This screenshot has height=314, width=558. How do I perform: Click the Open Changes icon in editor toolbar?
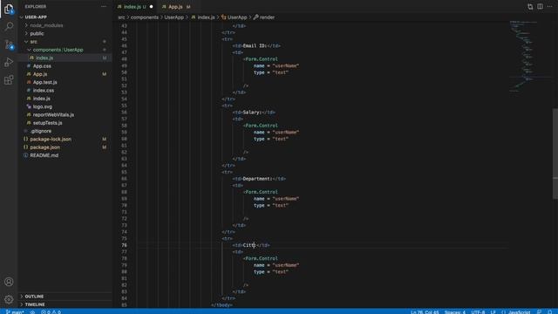[x=530, y=6]
